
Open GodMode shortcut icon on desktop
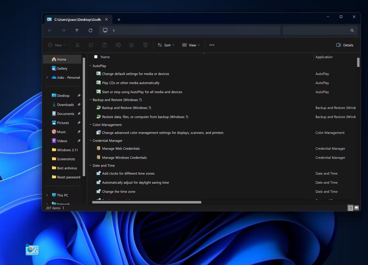click(32, 250)
